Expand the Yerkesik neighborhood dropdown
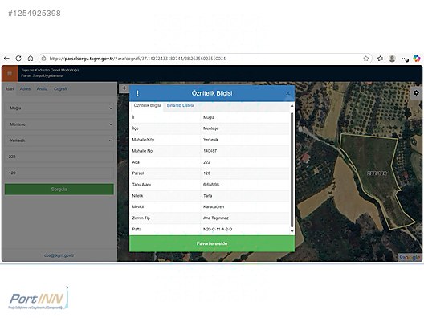 59,141
